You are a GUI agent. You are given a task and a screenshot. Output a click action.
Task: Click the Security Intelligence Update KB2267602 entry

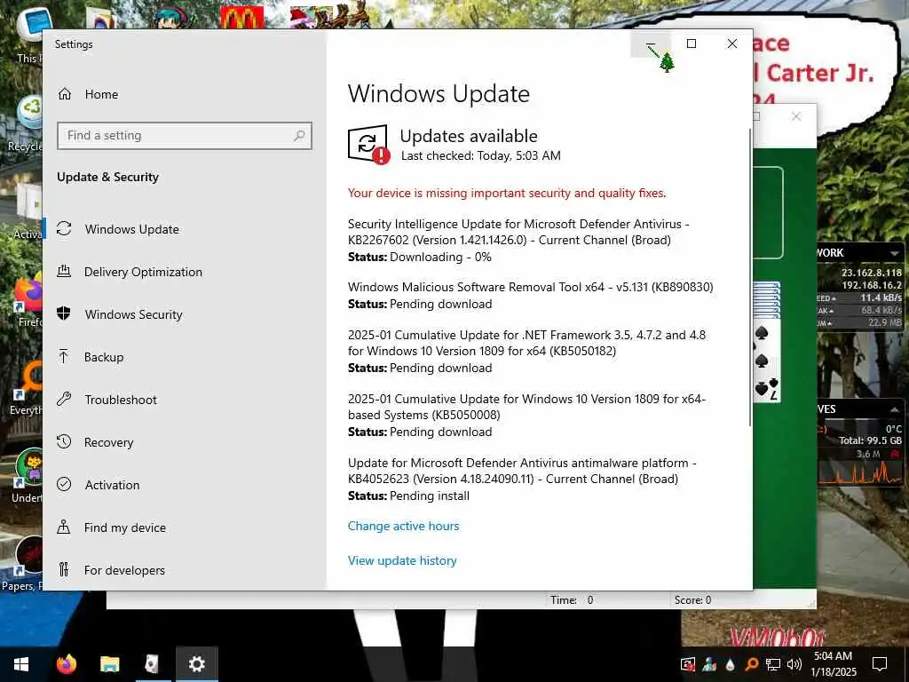point(518,240)
